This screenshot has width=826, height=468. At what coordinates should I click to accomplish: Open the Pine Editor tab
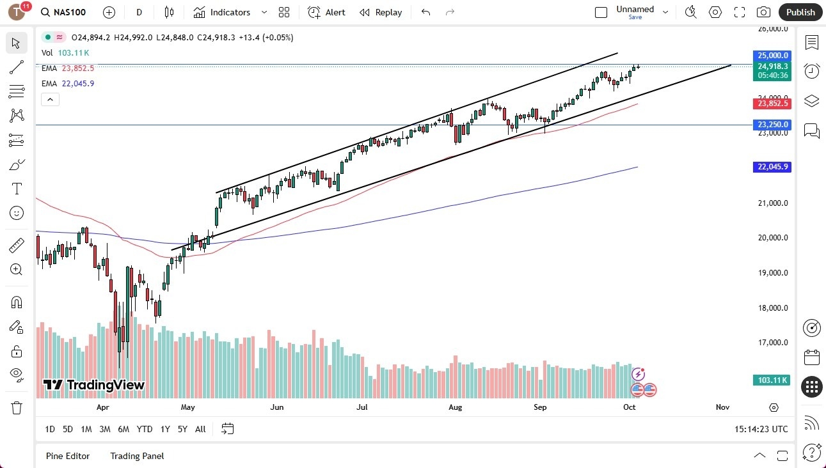pyautogui.click(x=67, y=456)
